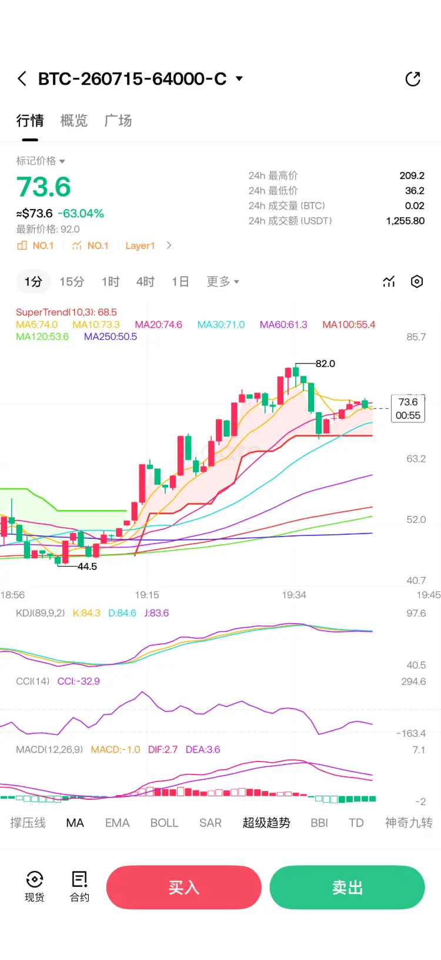Screen dimensions: 441x960
Task: Tap the 24h 最低价 value 36.2
Action: pyautogui.click(x=415, y=191)
